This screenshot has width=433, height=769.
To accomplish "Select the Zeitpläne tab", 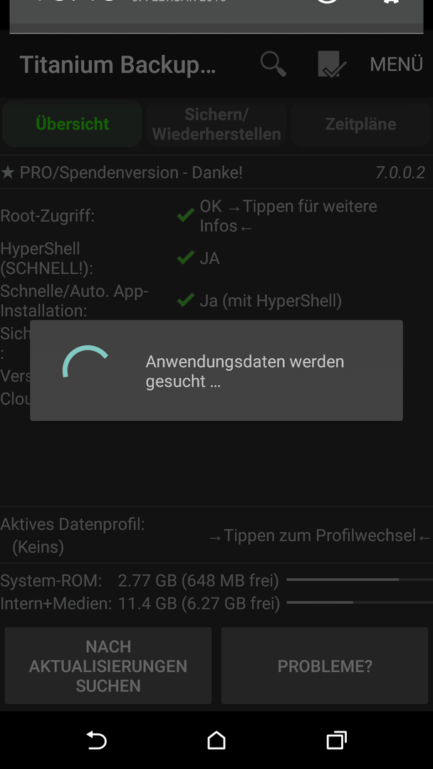I will [x=360, y=124].
